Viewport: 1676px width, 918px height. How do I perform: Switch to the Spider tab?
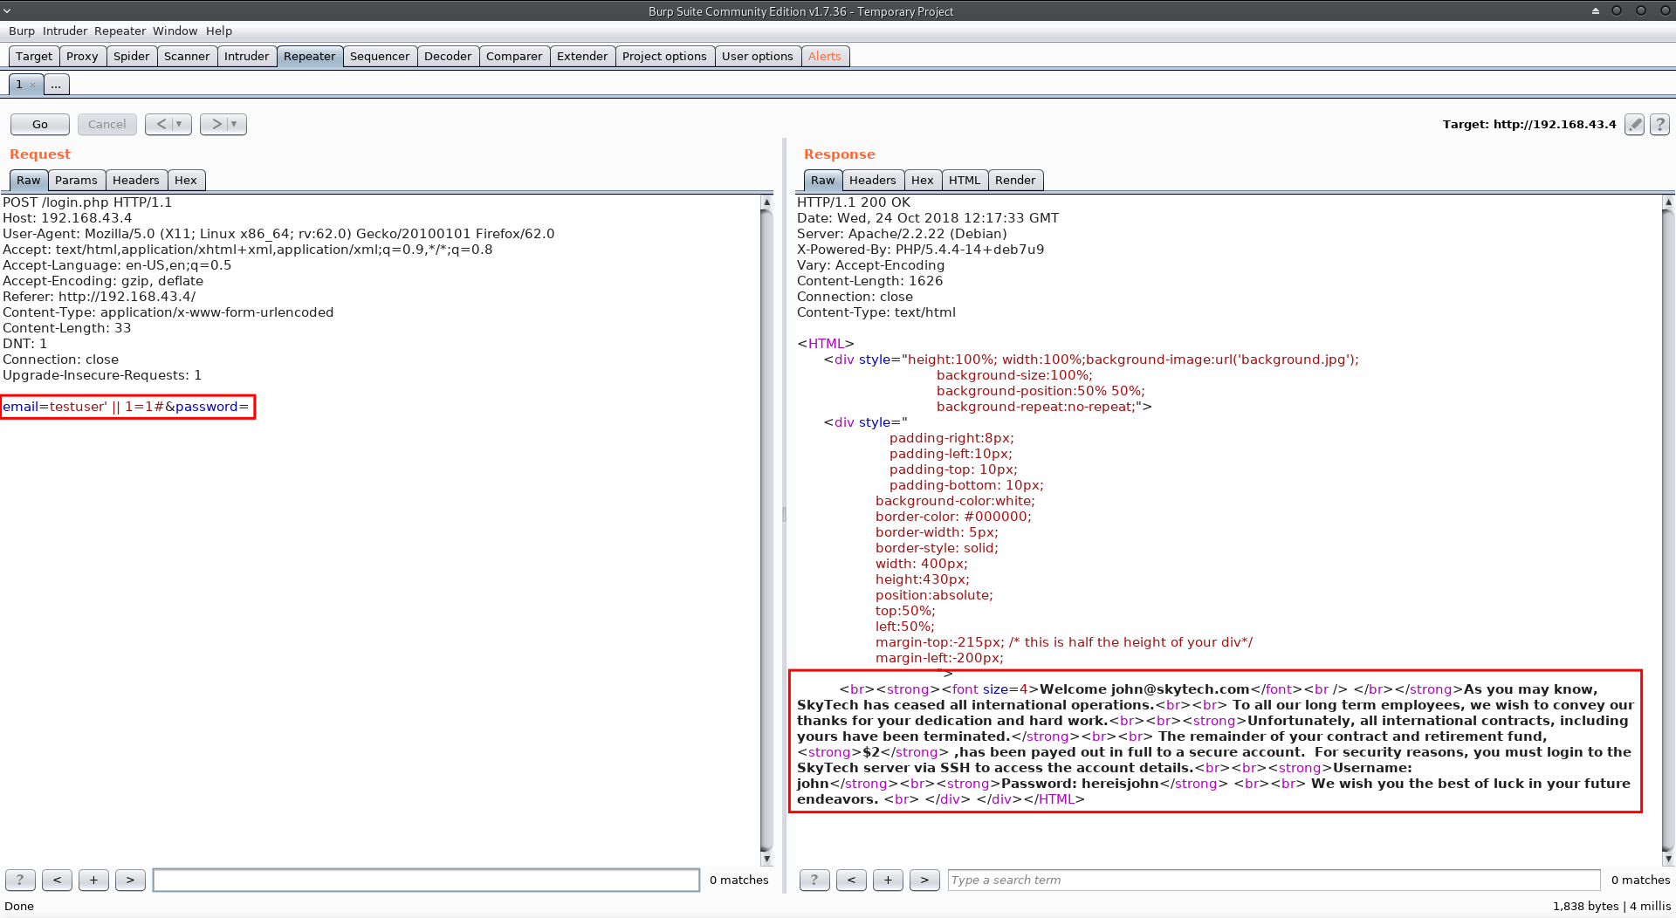point(132,56)
